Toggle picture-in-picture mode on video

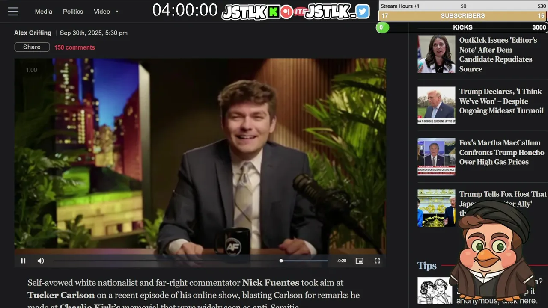[360, 261]
